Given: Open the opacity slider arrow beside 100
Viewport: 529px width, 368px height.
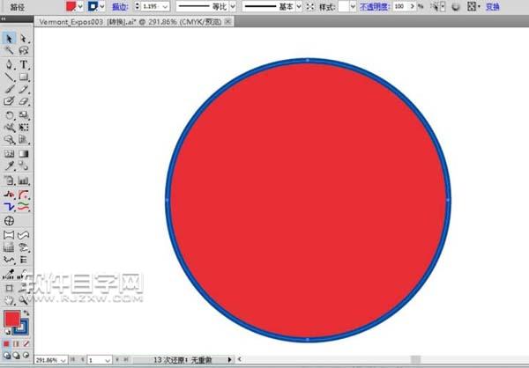Looking at the screenshot, I should pyautogui.click(x=412, y=6).
